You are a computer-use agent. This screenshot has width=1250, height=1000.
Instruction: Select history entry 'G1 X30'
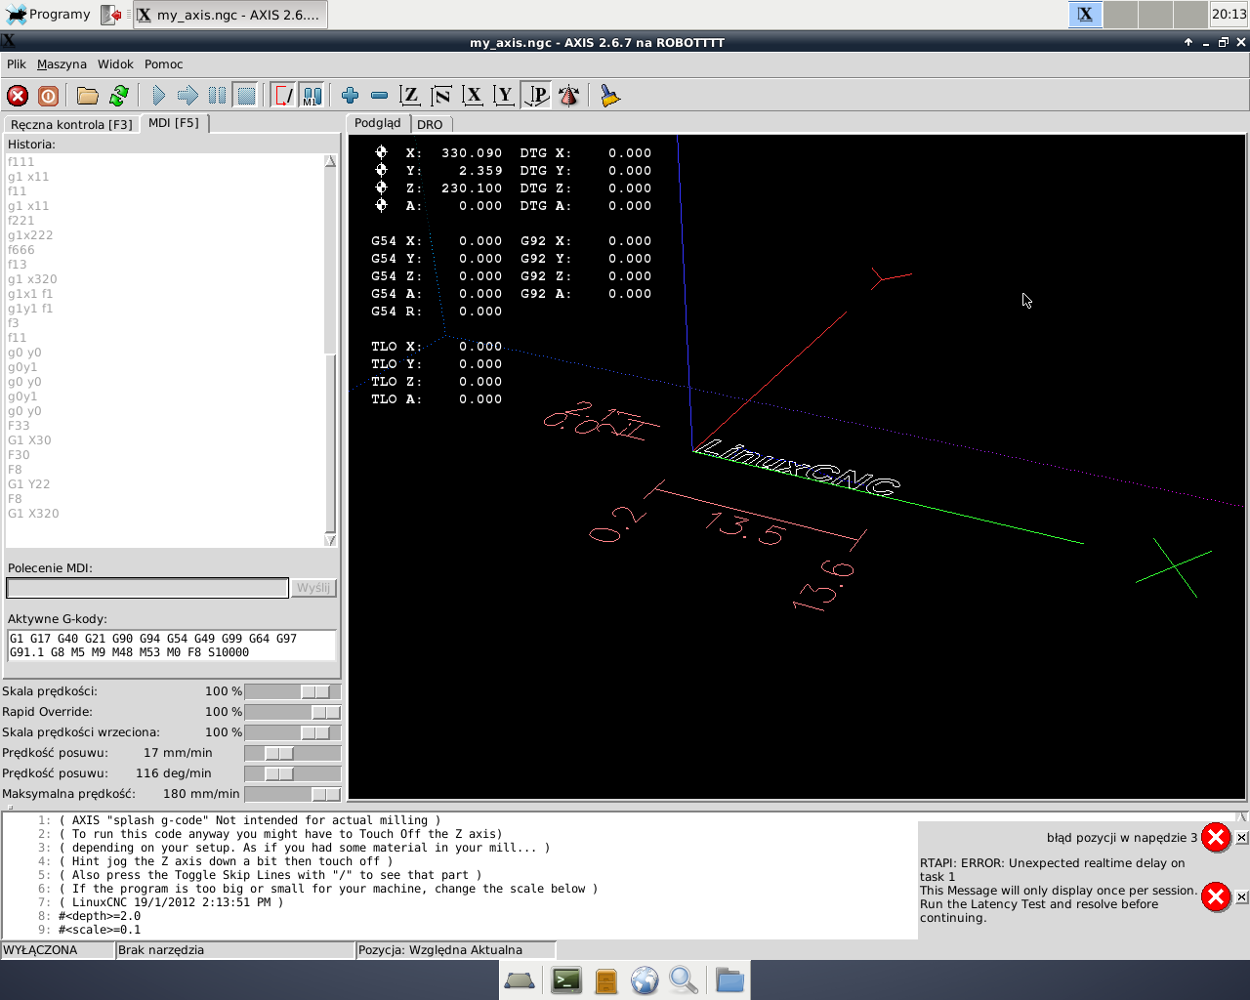tap(29, 440)
